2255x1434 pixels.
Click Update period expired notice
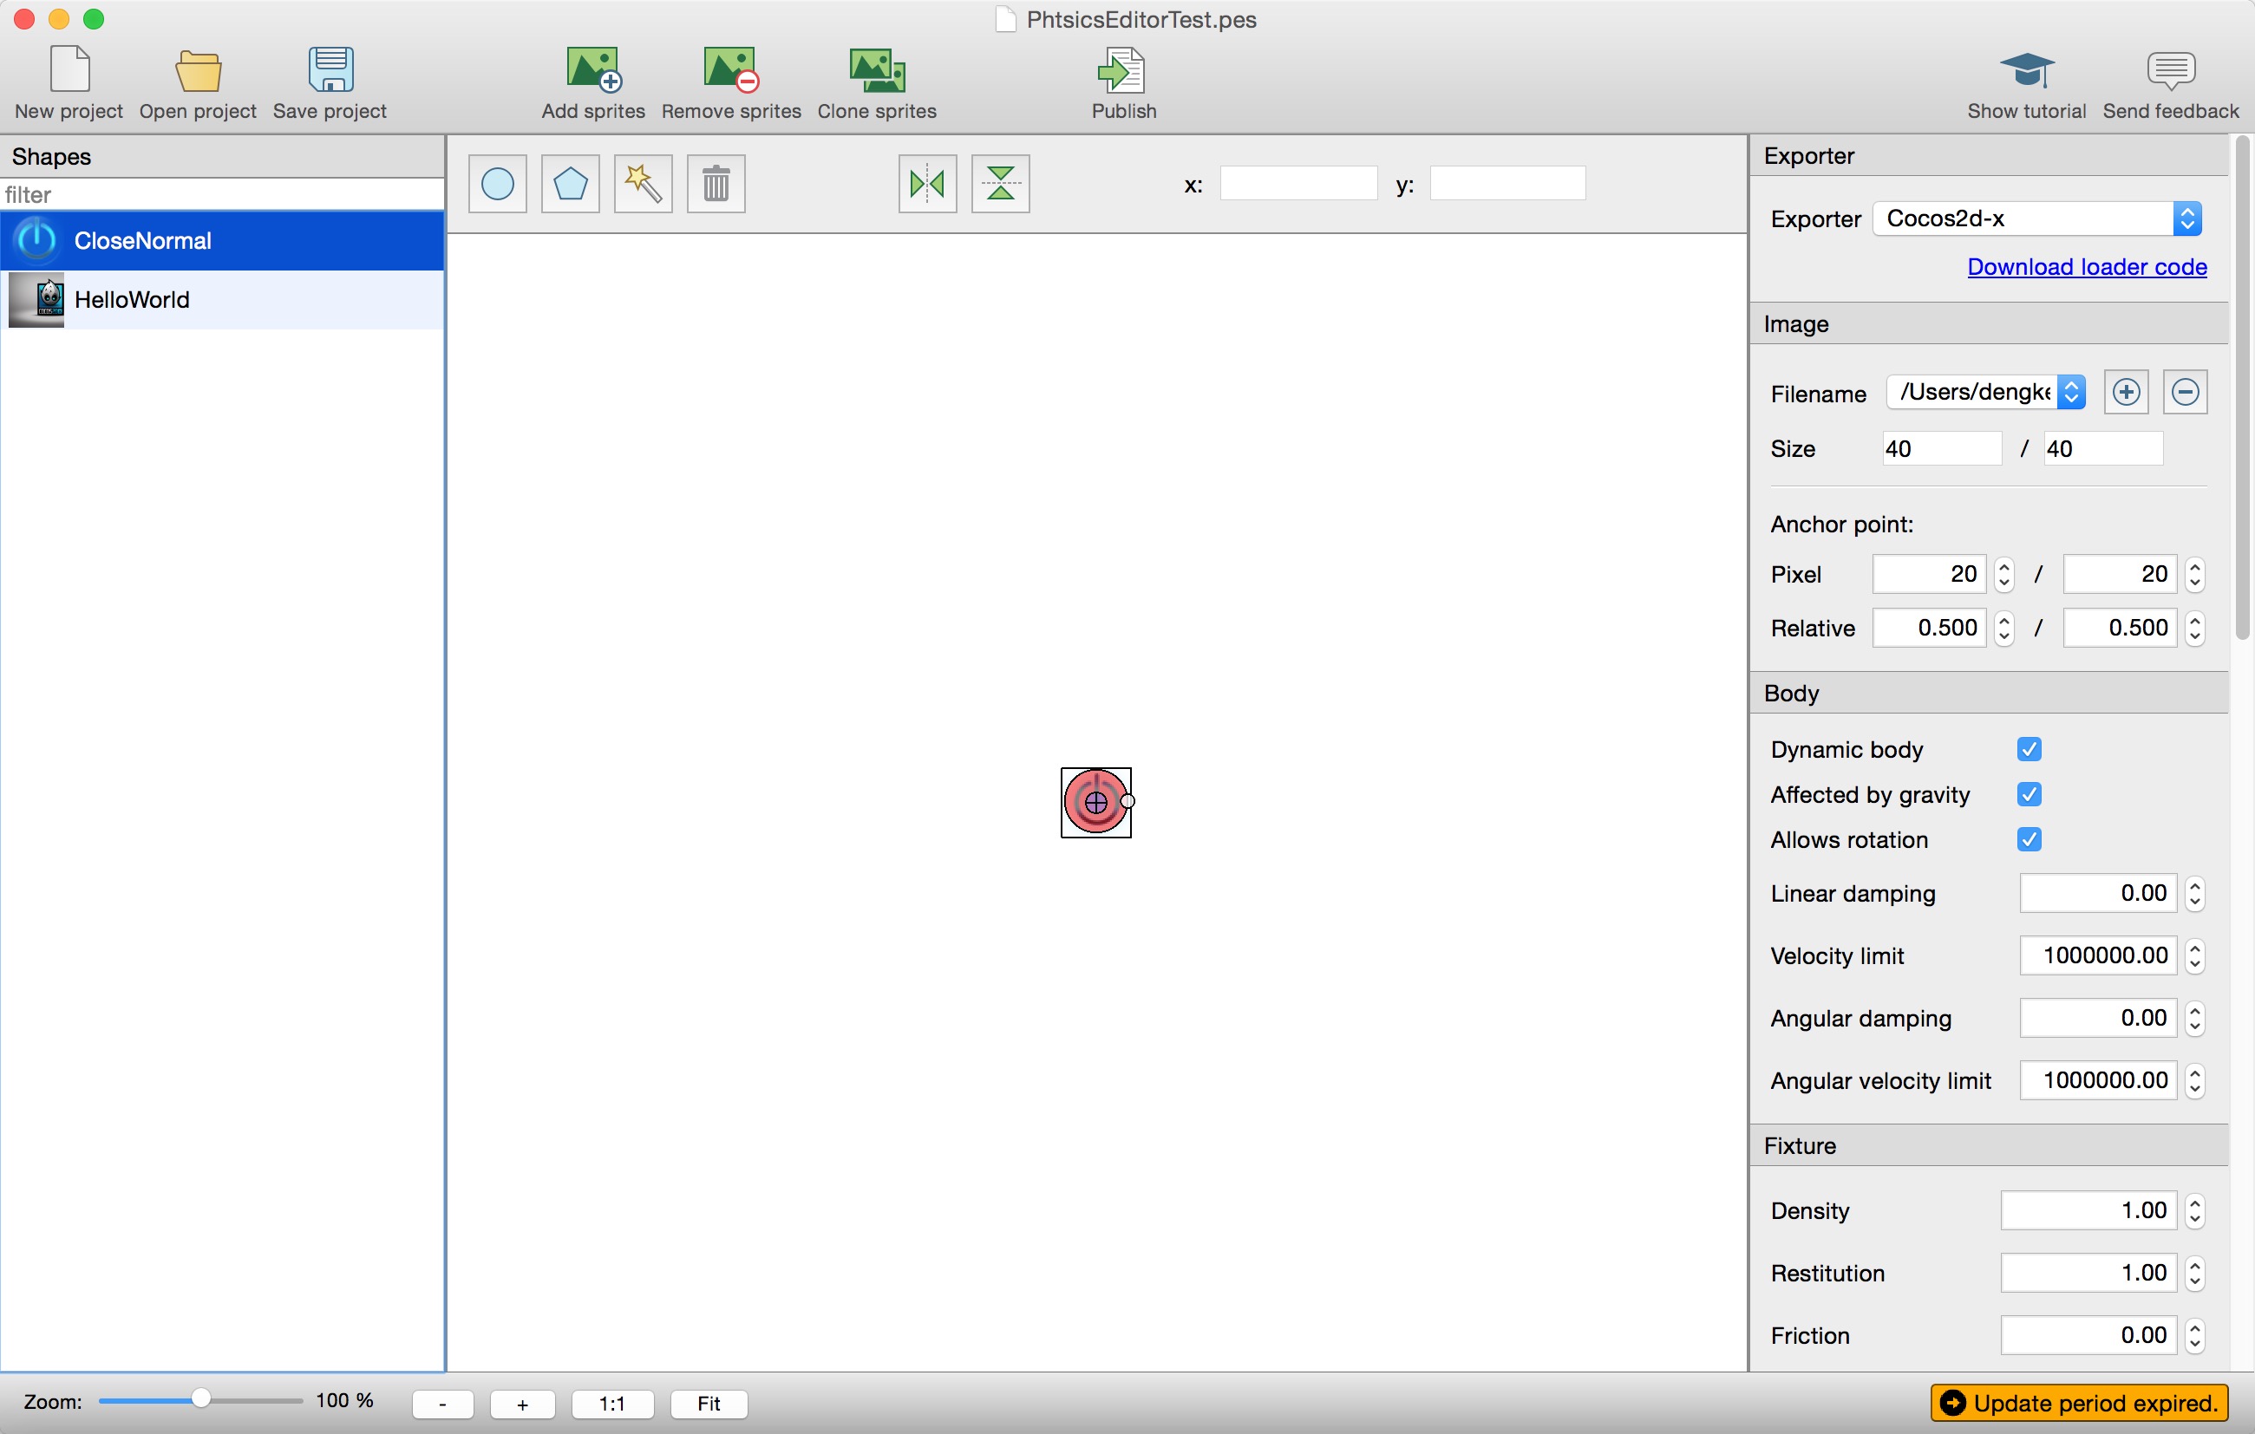click(x=2079, y=1403)
